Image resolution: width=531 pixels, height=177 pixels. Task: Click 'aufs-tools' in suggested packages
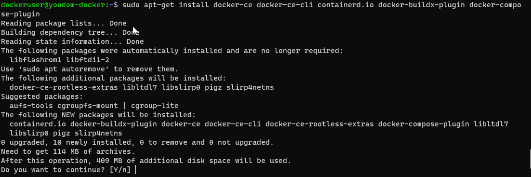(x=31, y=106)
